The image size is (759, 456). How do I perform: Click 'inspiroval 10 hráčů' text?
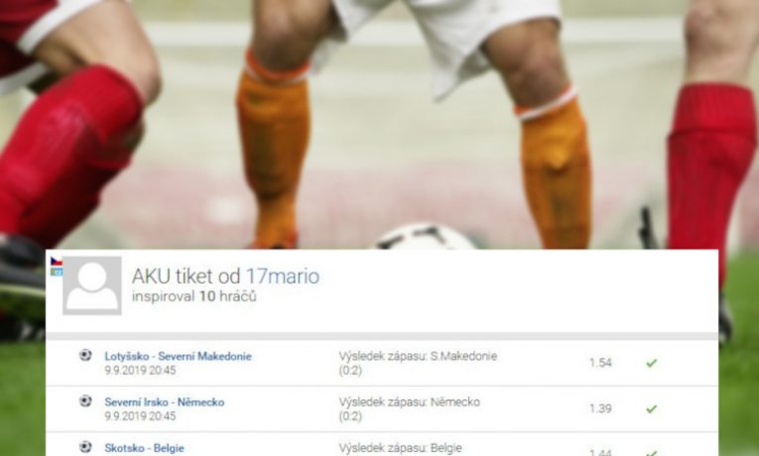pos(194,296)
